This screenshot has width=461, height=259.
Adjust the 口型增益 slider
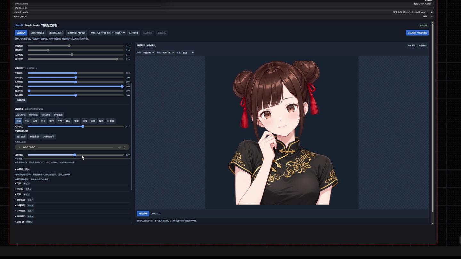pos(76,155)
